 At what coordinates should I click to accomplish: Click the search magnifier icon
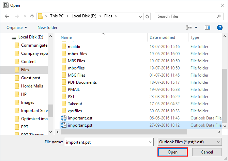click(218, 16)
